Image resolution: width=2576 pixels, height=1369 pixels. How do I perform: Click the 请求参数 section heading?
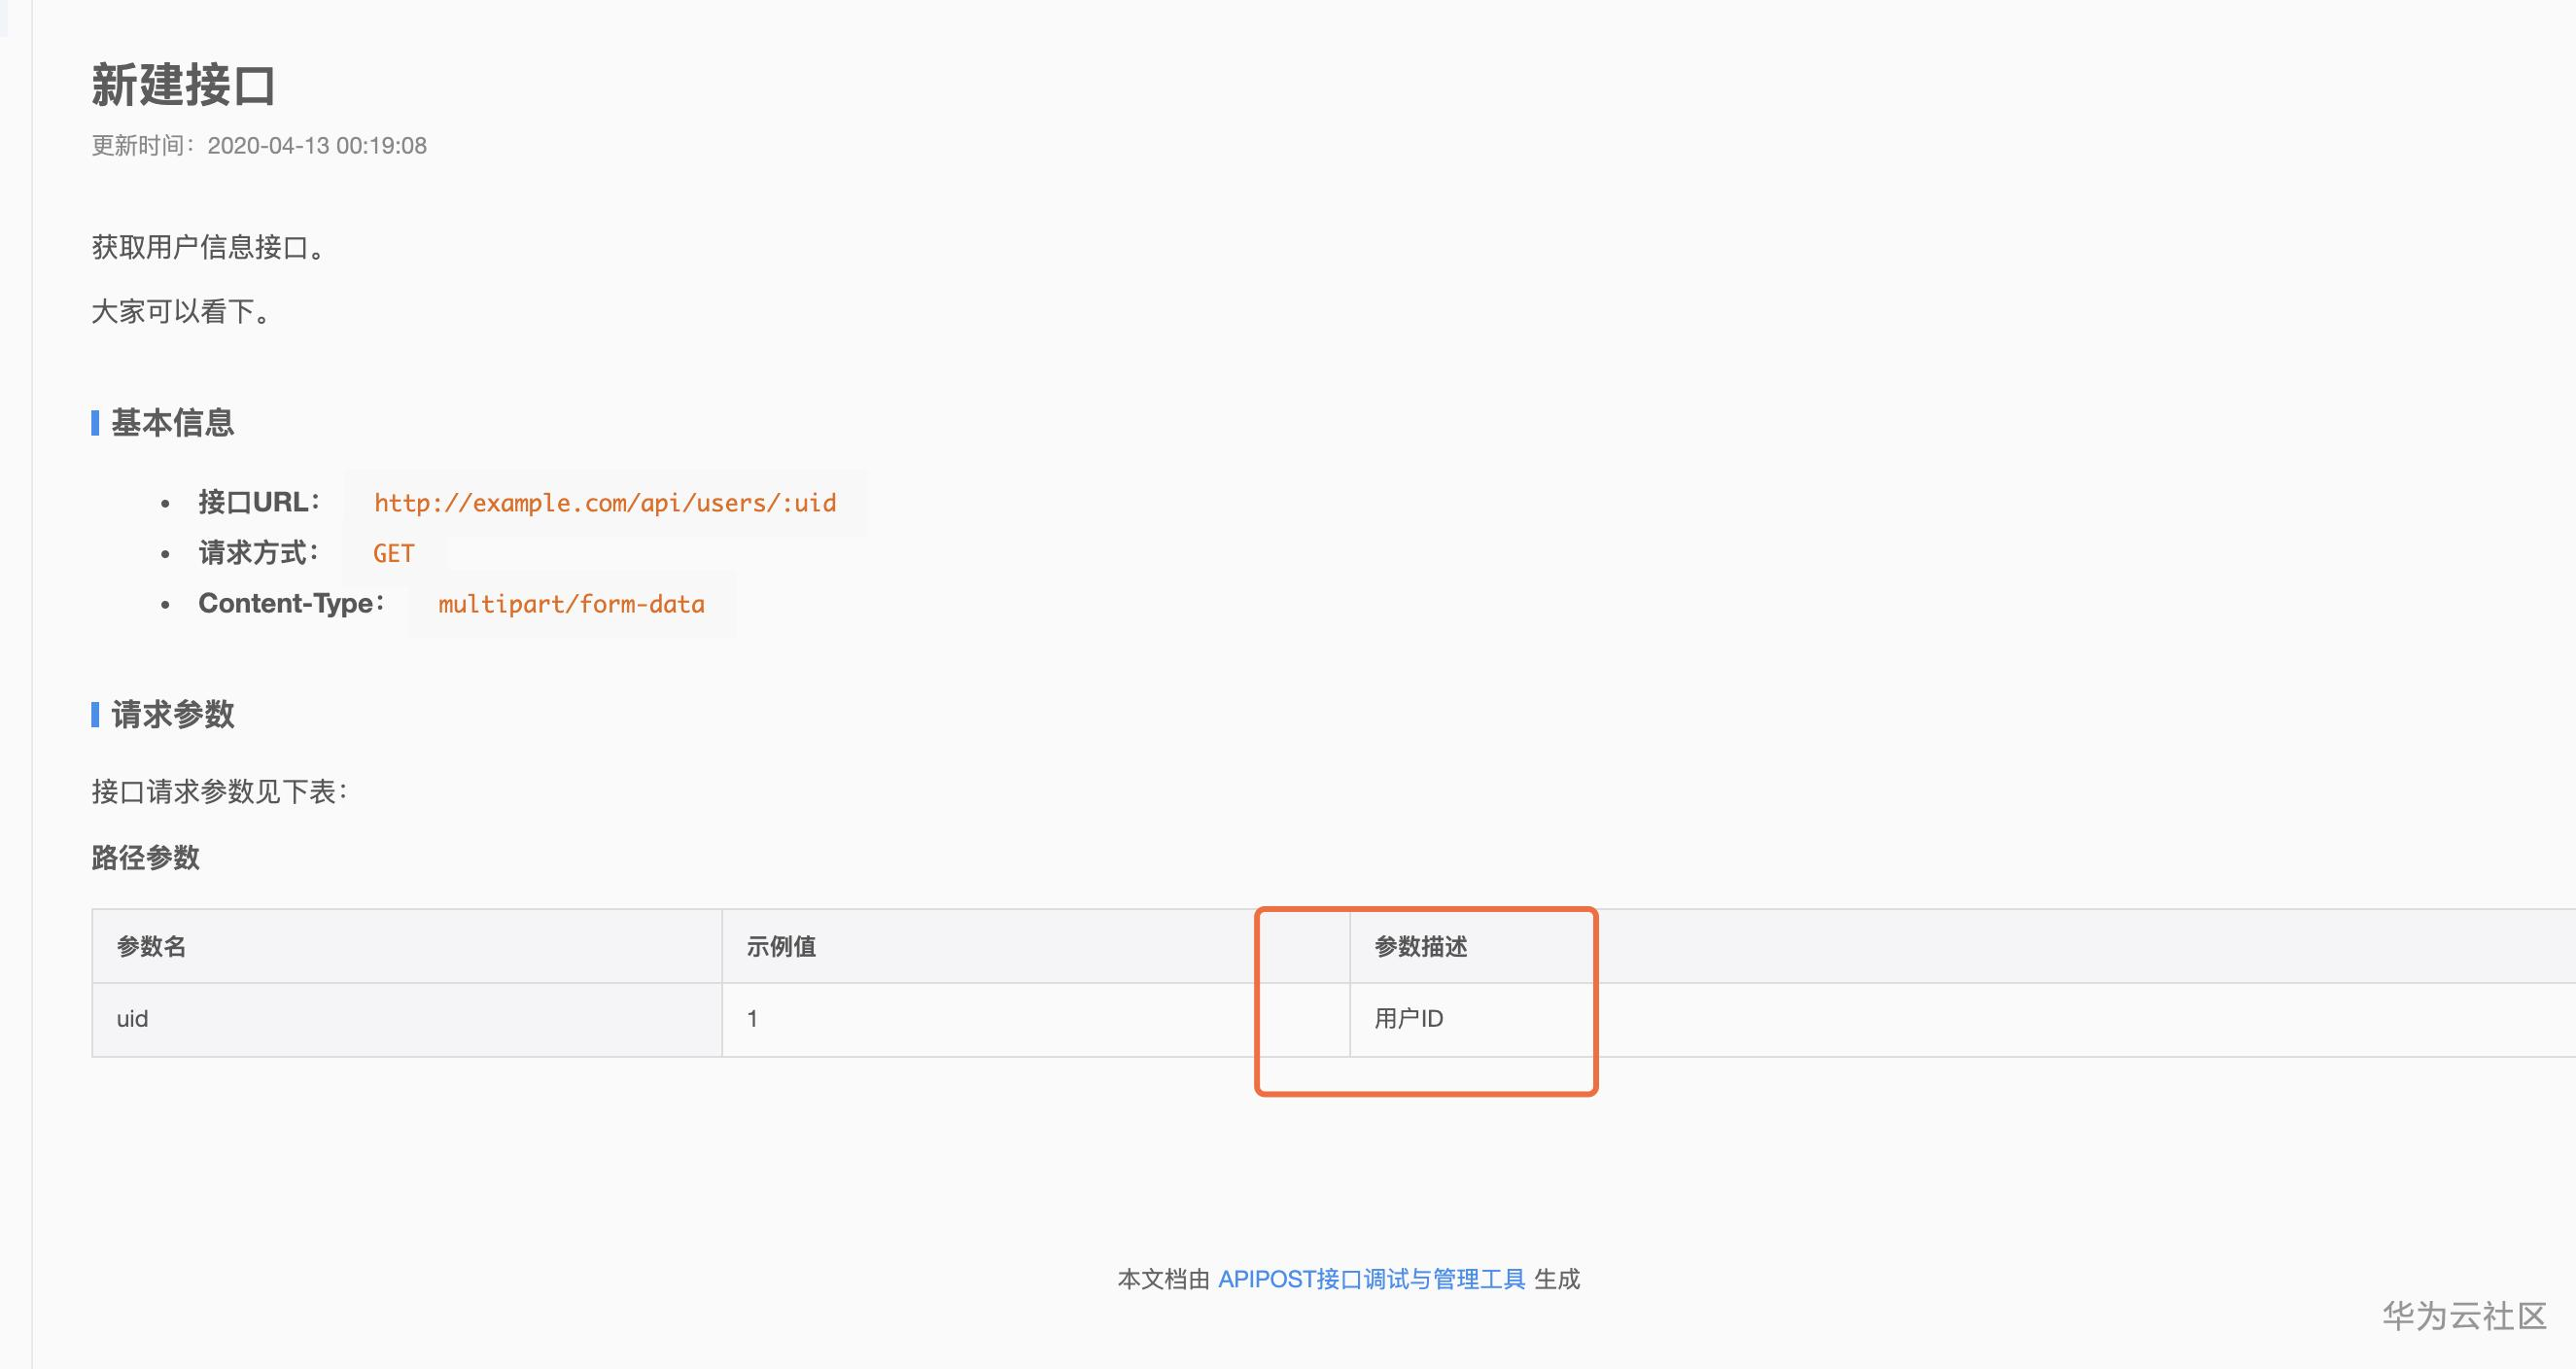click(x=172, y=714)
